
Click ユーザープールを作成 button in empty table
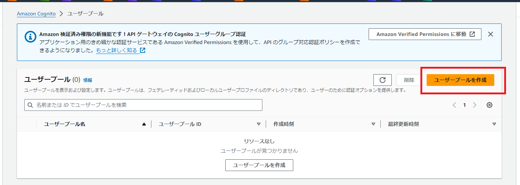tap(259, 165)
